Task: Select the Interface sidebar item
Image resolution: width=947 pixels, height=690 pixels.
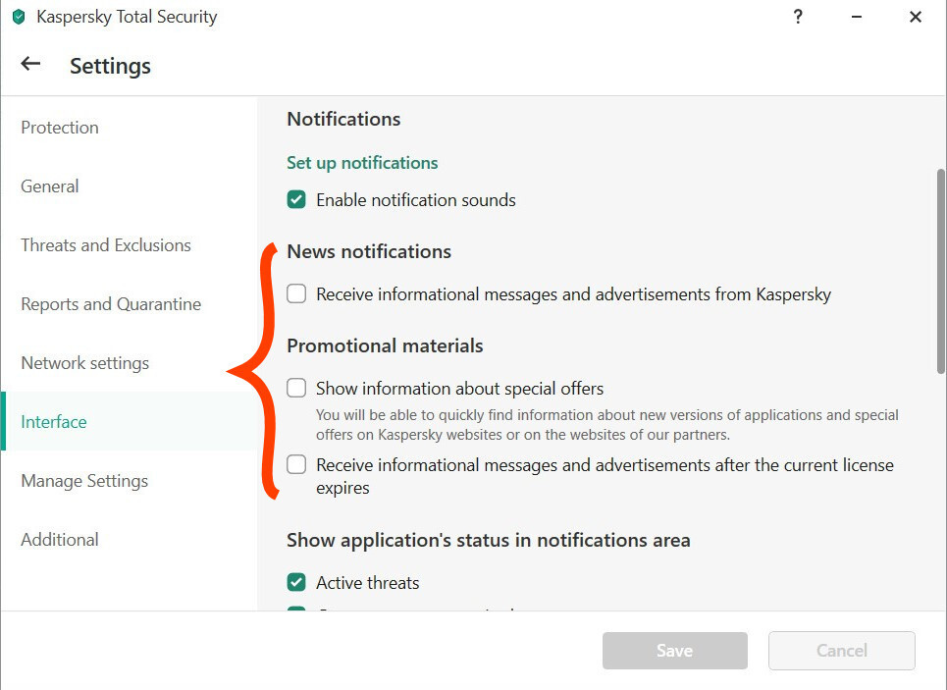Action: [54, 422]
